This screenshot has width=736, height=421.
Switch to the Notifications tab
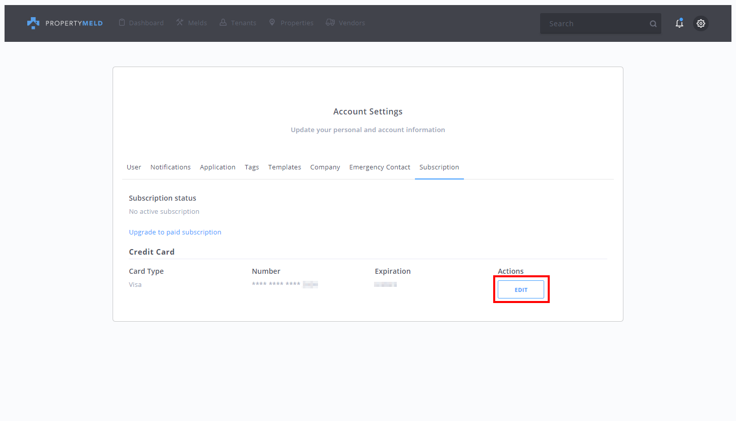171,167
